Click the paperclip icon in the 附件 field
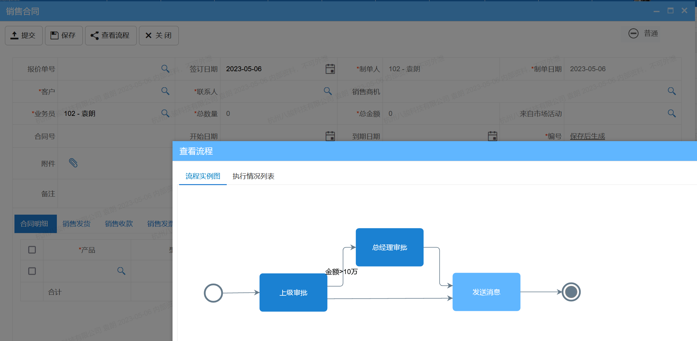Image resolution: width=697 pixels, height=341 pixels. click(x=73, y=163)
